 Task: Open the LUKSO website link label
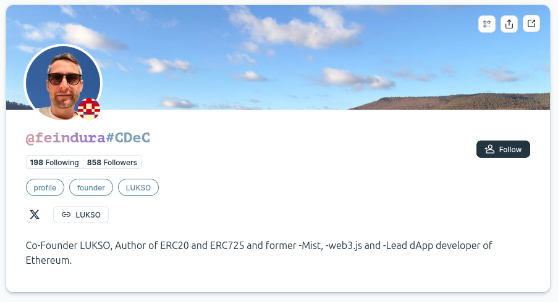[88, 214]
